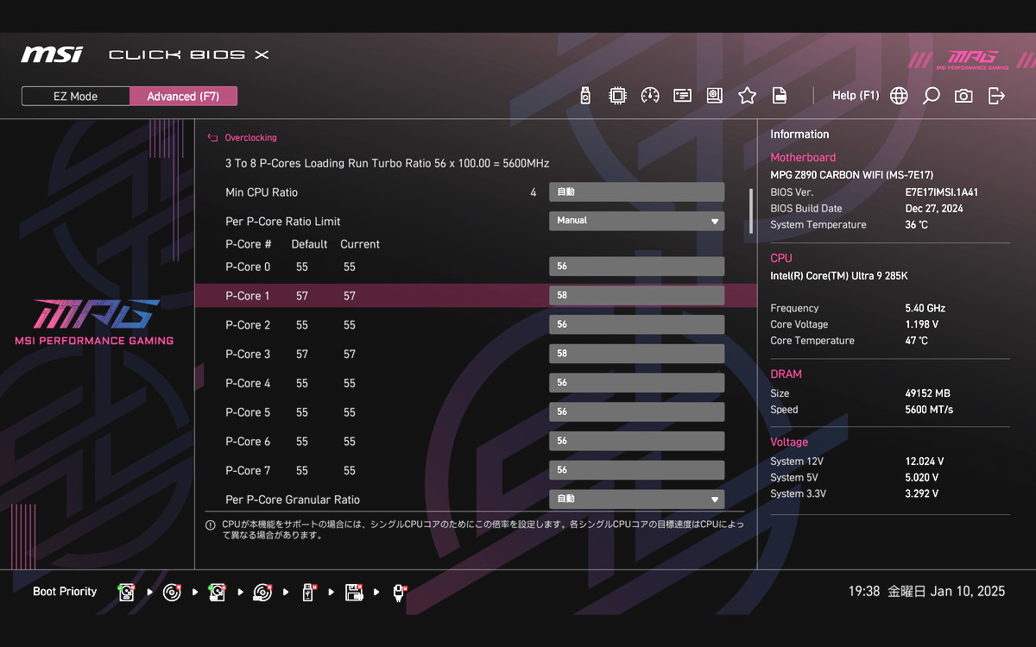Click the card-shaped profile icon in toolbar

[682, 96]
